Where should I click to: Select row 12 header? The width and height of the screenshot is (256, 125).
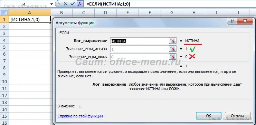(x=4, y=95)
